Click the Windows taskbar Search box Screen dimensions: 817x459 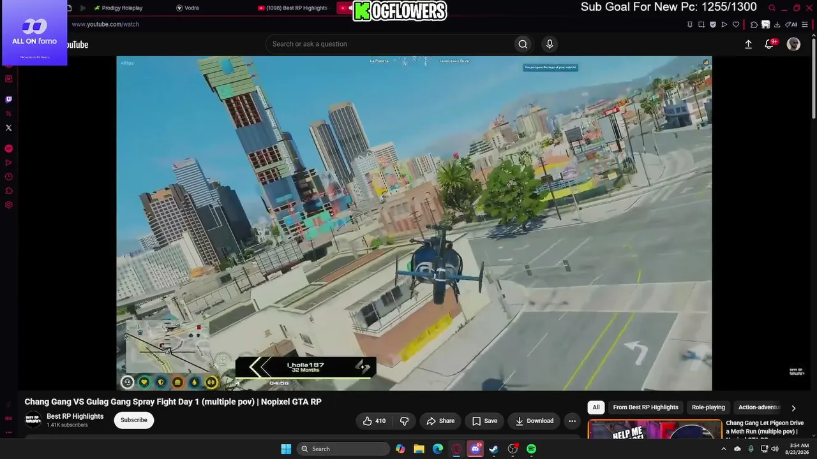coord(344,449)
